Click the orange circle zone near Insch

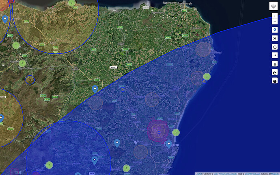[x=96, y=103]
